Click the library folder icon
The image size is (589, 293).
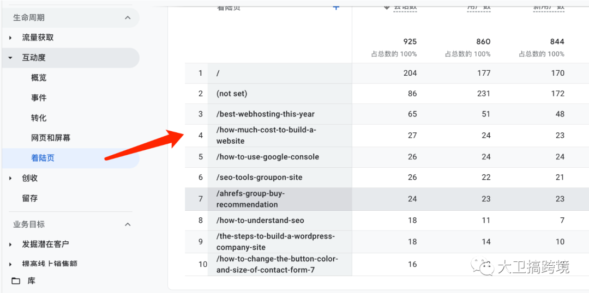click(16, 281)
